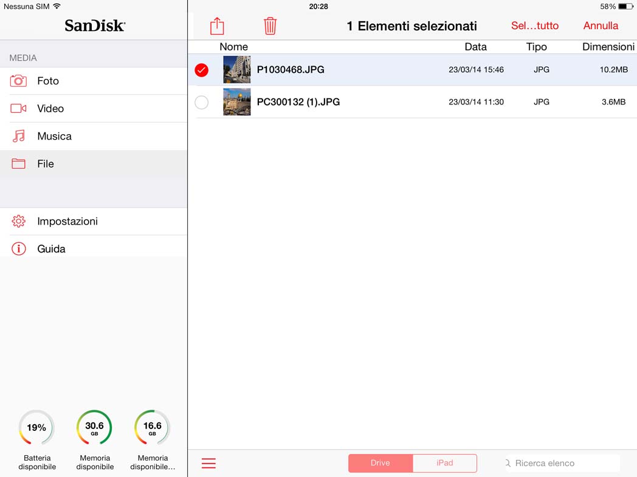
Task: Tap the SanDisk logo
Action: click(95, 25)
